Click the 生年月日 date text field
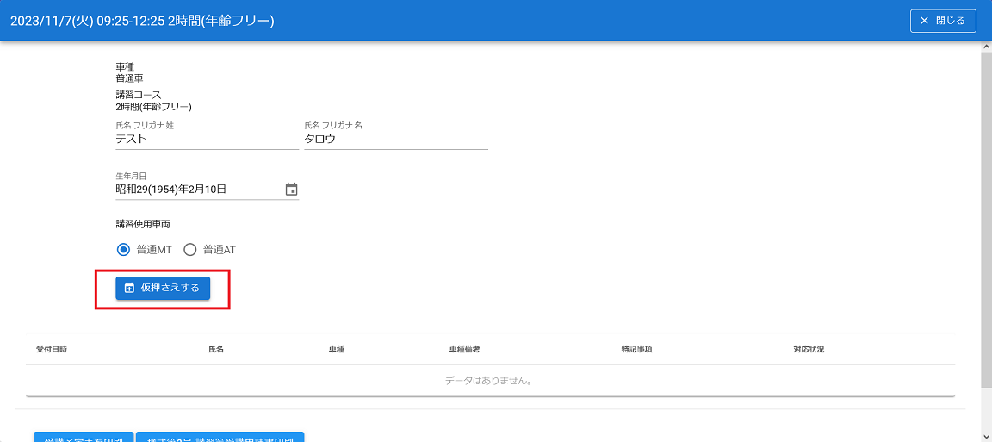 point(198,190)
